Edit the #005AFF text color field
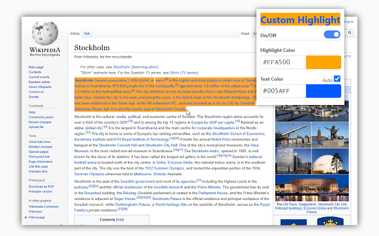Viewport: 379px width, 236px height. pos(283,91)
